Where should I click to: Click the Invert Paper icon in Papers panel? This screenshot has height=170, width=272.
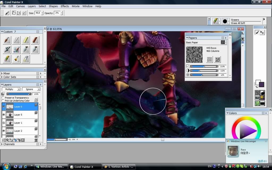point(217,59)
